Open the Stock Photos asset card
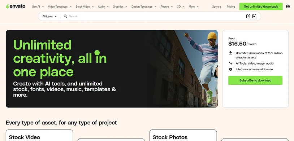This screenshot has height=141, width=294. coord(183,135)
